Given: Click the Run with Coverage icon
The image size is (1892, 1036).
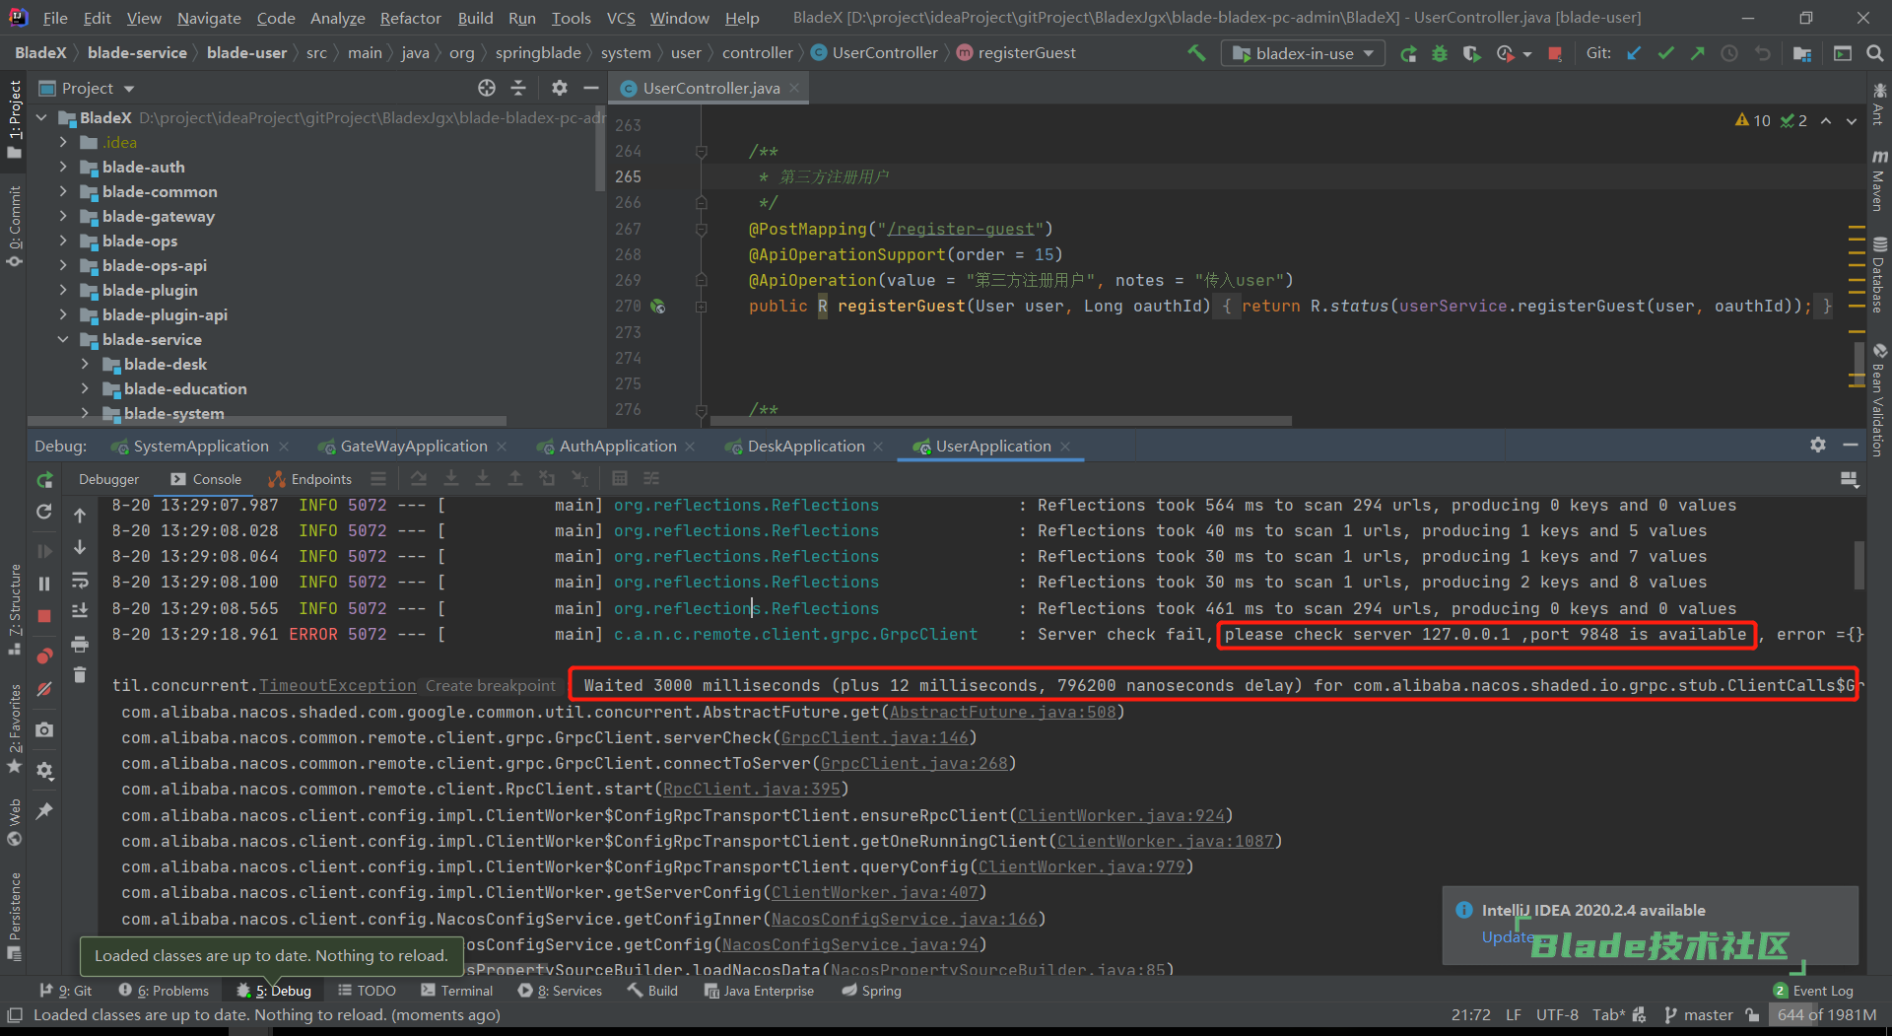Looking at the screenshot, I should click(x=1471, y=53).
